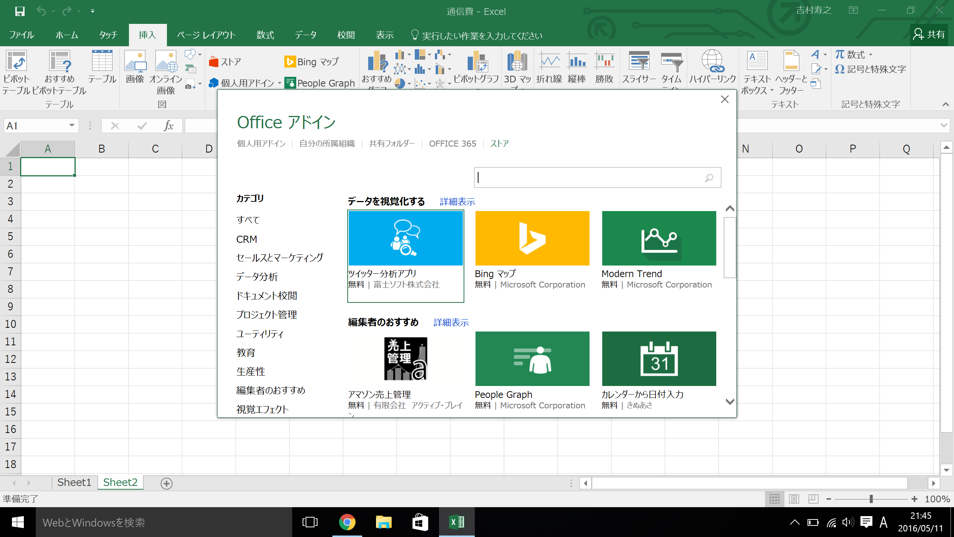Click the add-in search input field
The image size is (954, 537).
click(597, 178)
